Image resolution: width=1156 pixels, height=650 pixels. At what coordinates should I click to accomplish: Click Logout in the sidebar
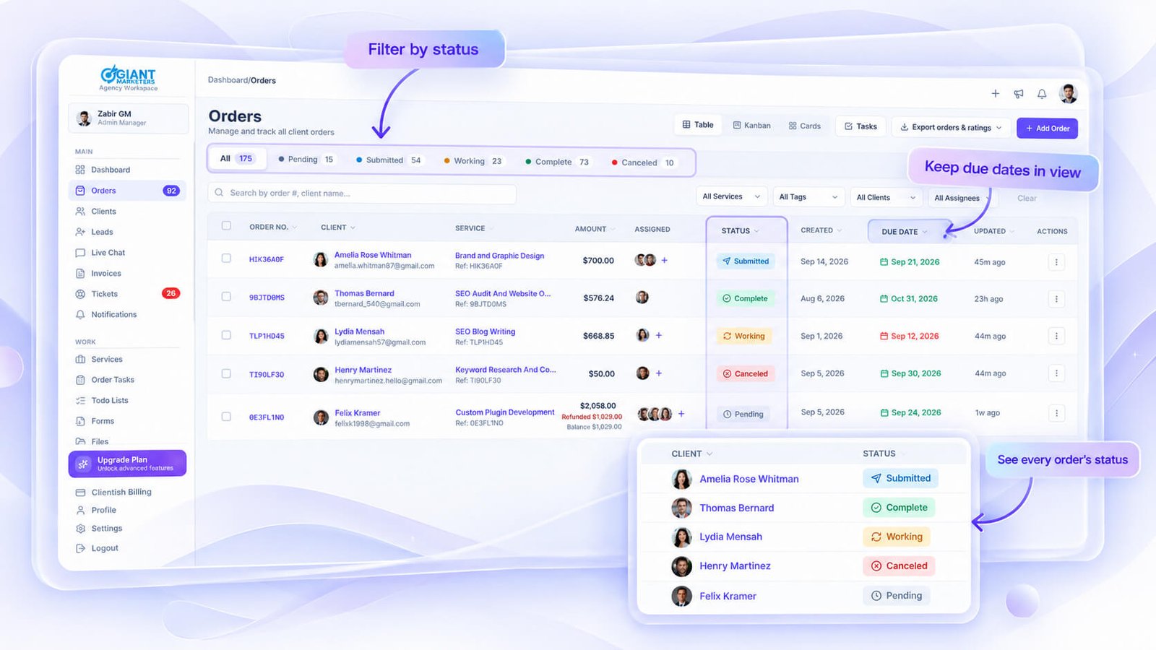[97, 548]
